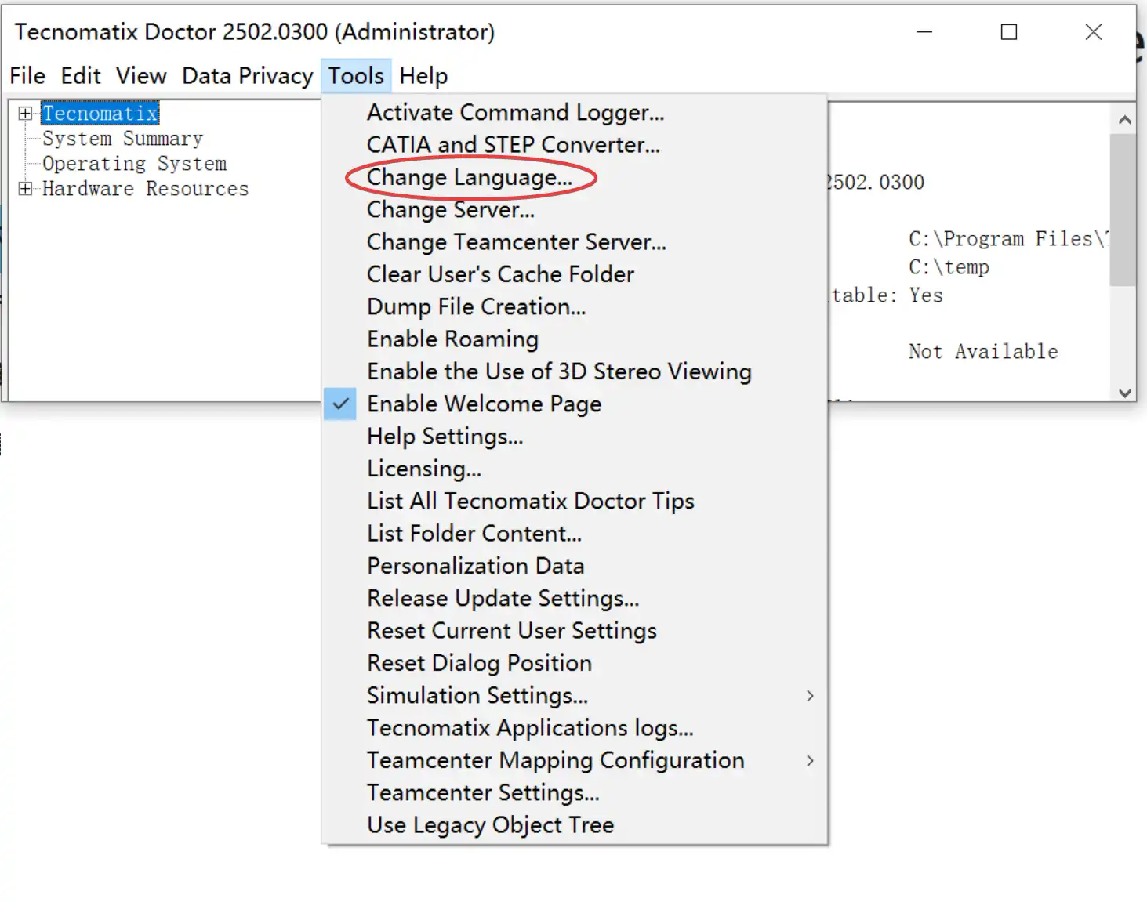This screenshot has height=902, width=1147.
Task: Open the Data Privacy menu
Action: coord(248,76)
